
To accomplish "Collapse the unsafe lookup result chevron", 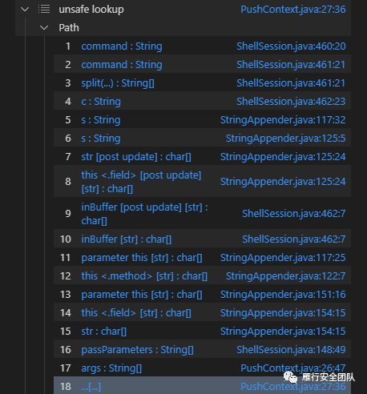I will [x=25, y=10].
